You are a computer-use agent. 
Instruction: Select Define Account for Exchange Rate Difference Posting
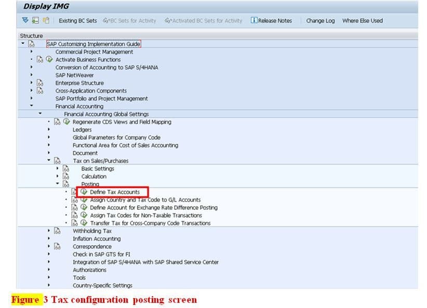[x=153, y=208]
